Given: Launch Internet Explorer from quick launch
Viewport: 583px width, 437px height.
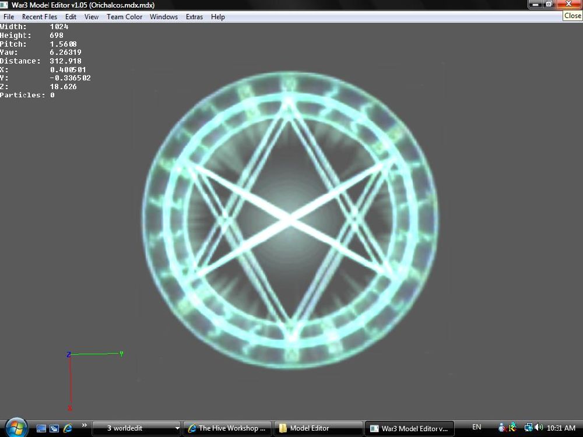Looking at the screenshot, I should pyautogui.click(x=68, y=428).
